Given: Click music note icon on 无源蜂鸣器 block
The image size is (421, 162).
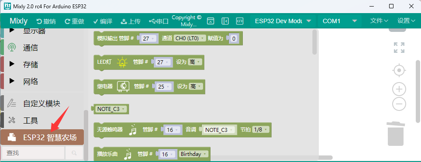Looking at the screenshot, I should [133, 130].
